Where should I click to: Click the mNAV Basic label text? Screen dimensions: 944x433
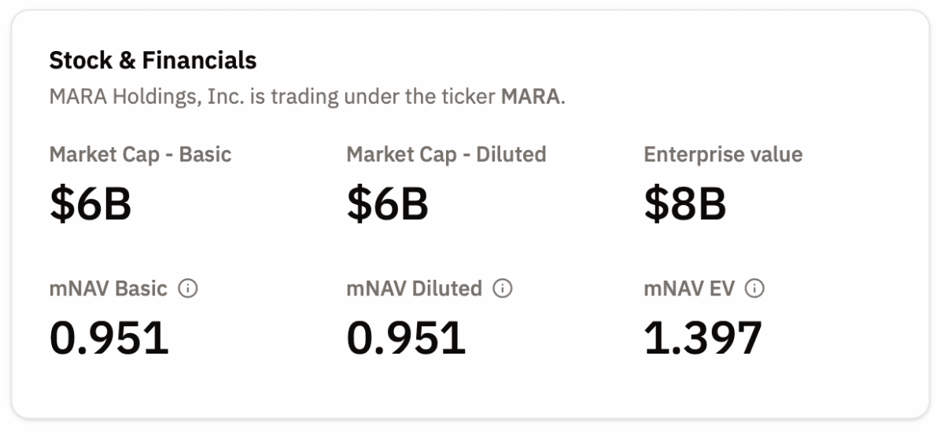coord(109,288)
